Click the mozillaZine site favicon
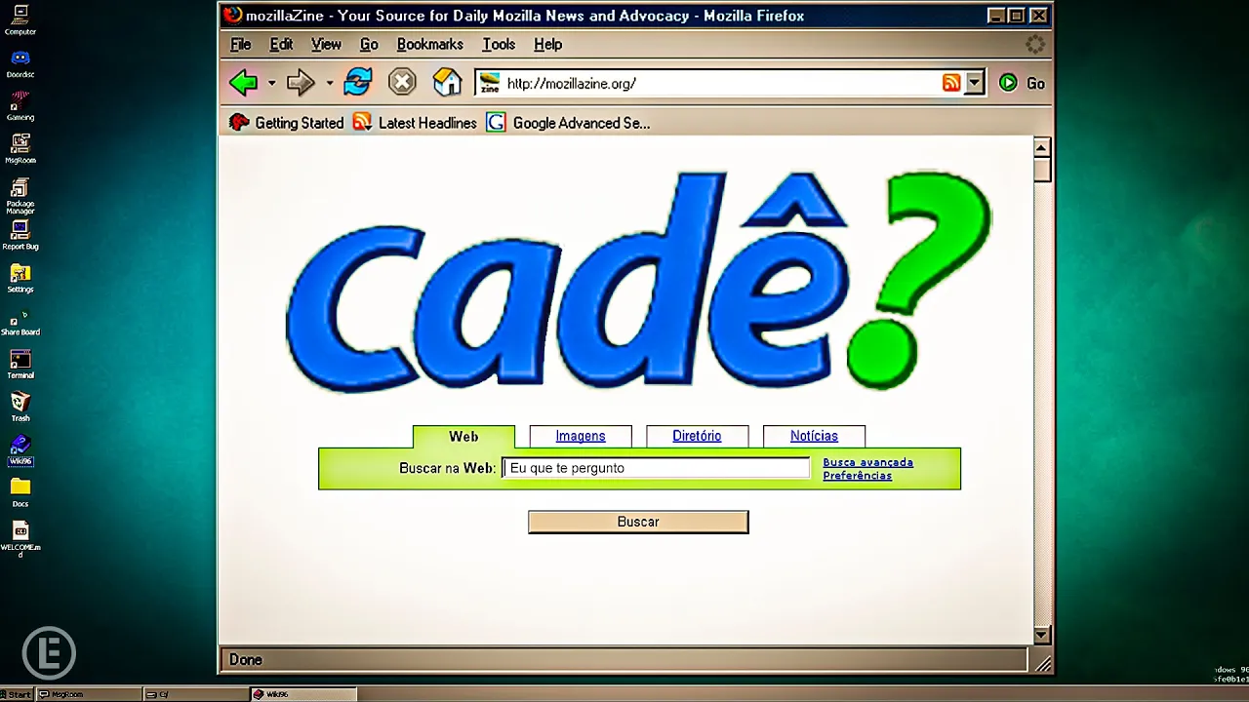 pos(490,83)
